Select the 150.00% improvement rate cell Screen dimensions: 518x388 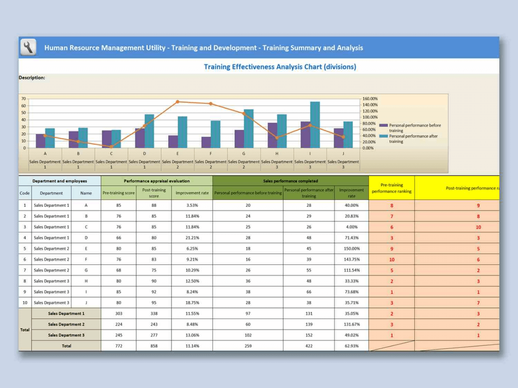pyautogui.click(x=351, y=249)
